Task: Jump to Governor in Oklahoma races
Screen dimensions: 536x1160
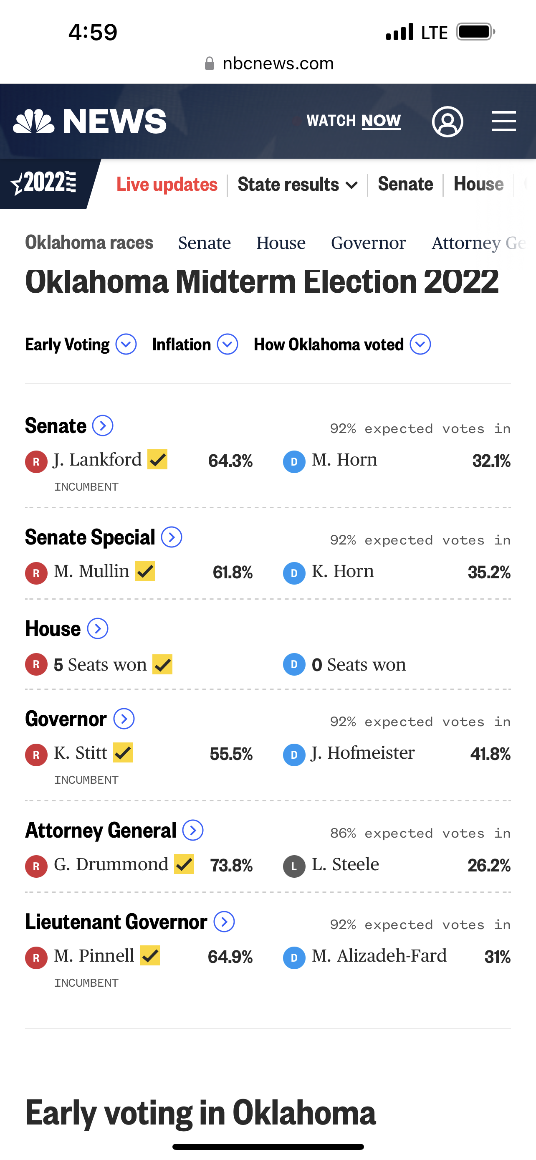Action: (368, 243)
